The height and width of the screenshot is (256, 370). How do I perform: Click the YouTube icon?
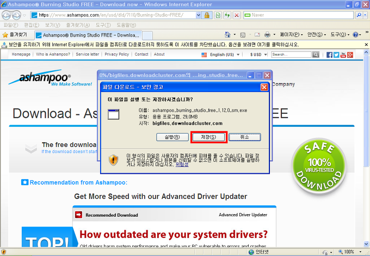coord(343,55)
